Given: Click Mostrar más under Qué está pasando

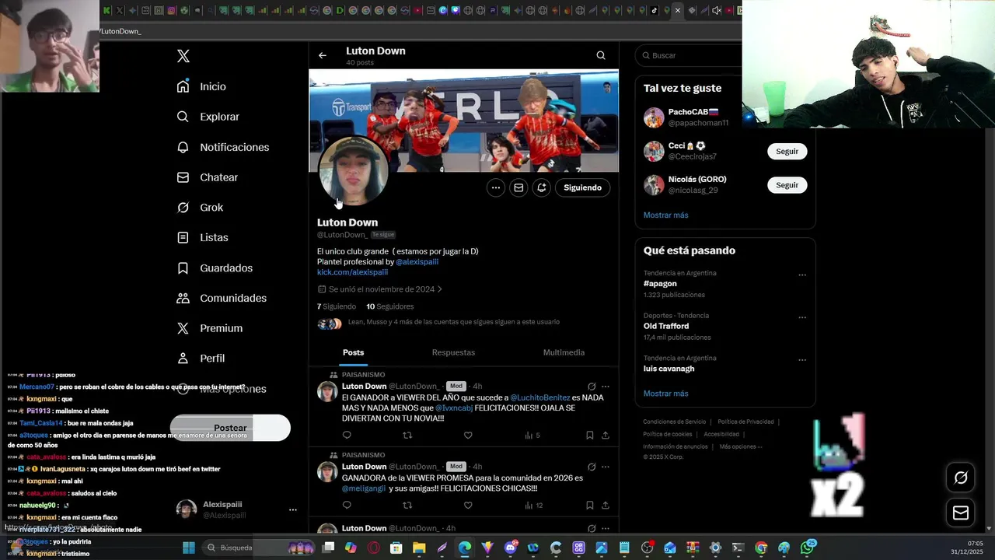Looking at the screenshot, I should 665,394.
